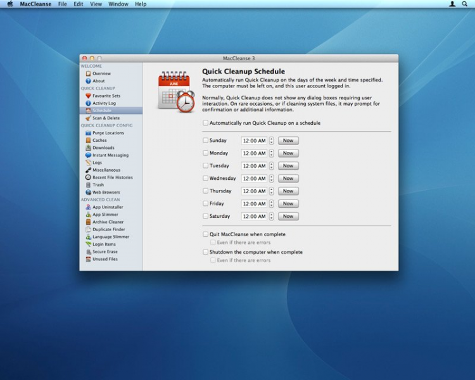
Task: Enable Quit MacCleanse when complete
Action: (205, 234)
